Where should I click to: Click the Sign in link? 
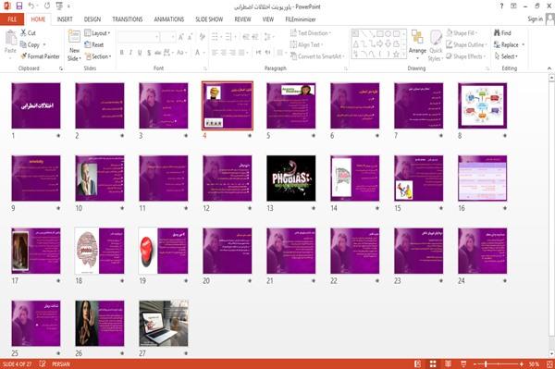point(535,19)
